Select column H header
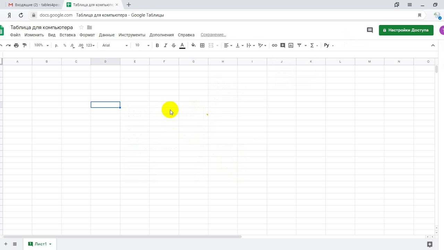The height and width of the screenshot is (250, 444). (223, 61)
